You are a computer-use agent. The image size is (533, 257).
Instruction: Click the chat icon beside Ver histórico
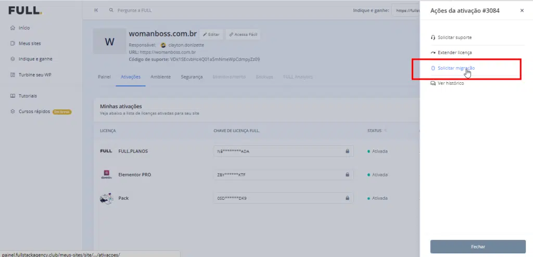[x=433, y=83]
